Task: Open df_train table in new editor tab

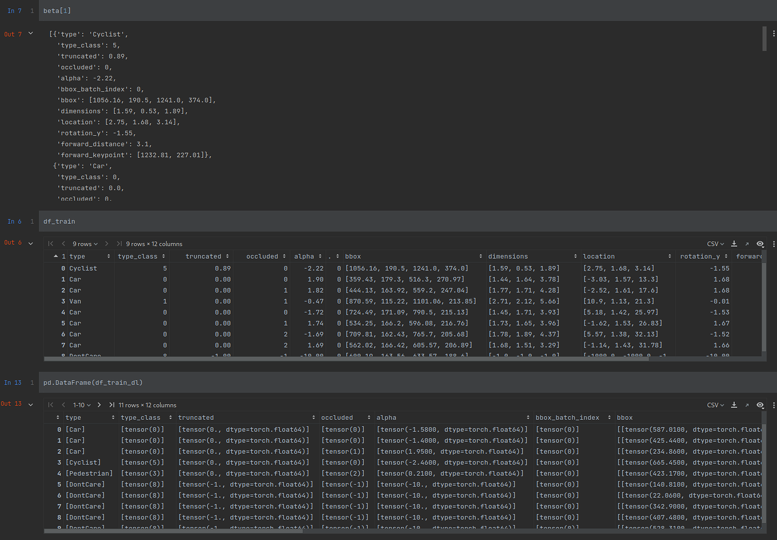Action: 747,243
